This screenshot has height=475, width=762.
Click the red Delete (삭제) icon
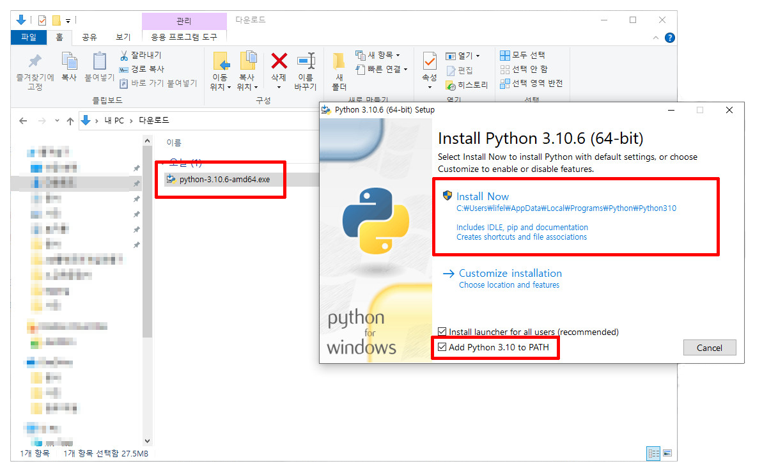[x=279, y=61]
